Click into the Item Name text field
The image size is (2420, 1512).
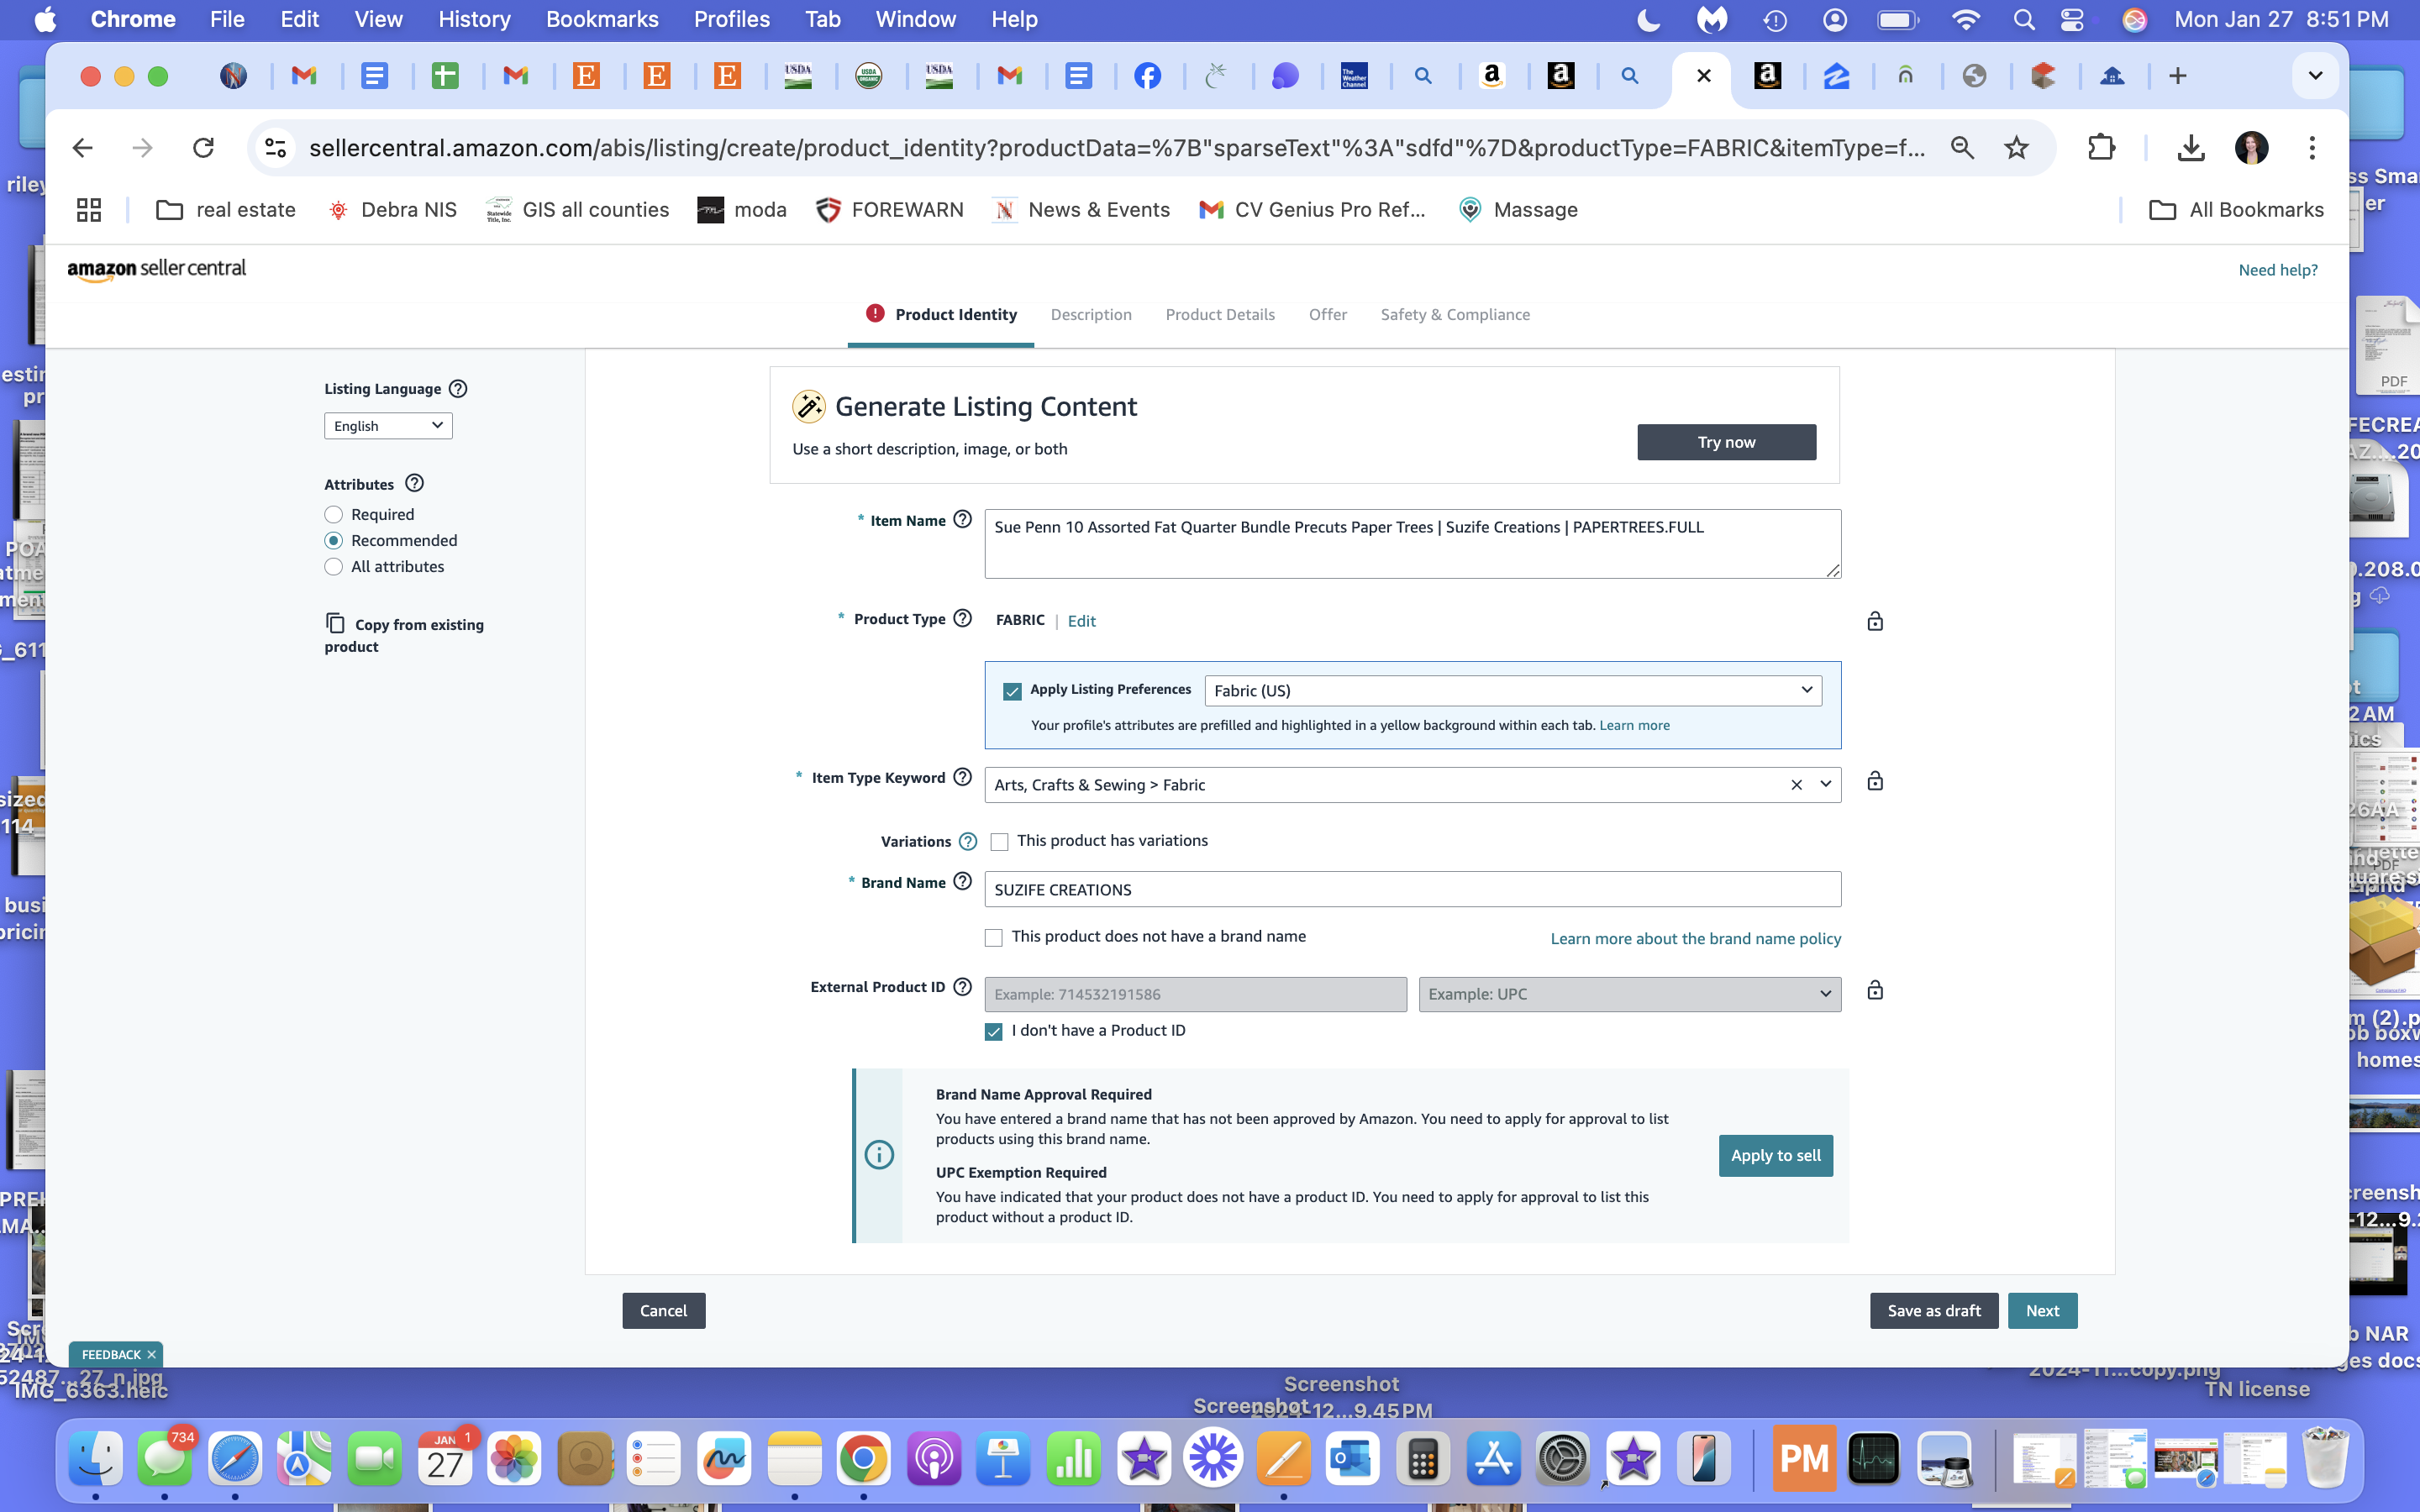click(1412, 543)
